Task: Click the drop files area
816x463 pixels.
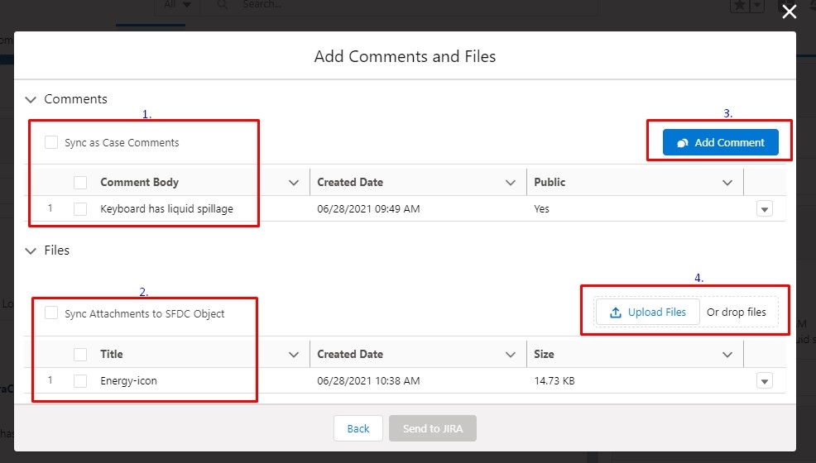Action: point(737,313)
